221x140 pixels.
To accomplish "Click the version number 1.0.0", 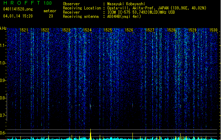I will (47, 3).
